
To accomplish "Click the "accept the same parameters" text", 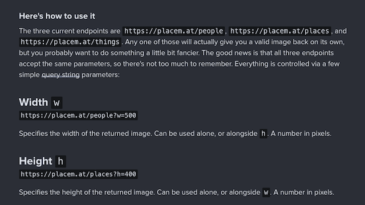I will pos(65,64).
